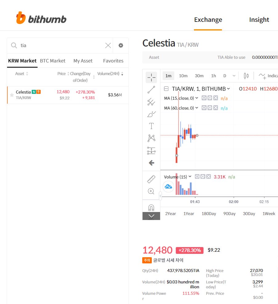
Task: Select the trend line drawing tool
Action: coord(151,90)
